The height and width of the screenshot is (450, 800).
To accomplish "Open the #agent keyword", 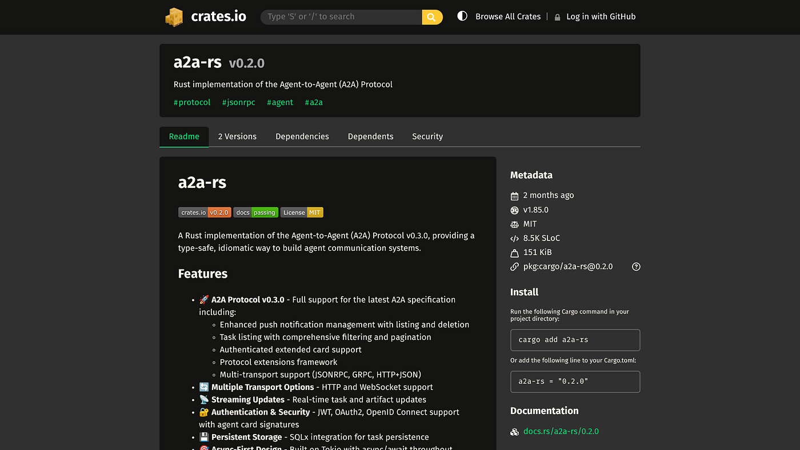I will (x=280, y=102).
